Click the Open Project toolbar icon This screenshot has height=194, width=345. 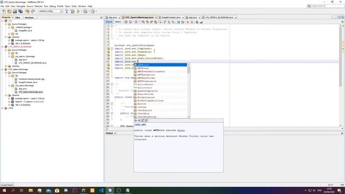click(15, 11)
